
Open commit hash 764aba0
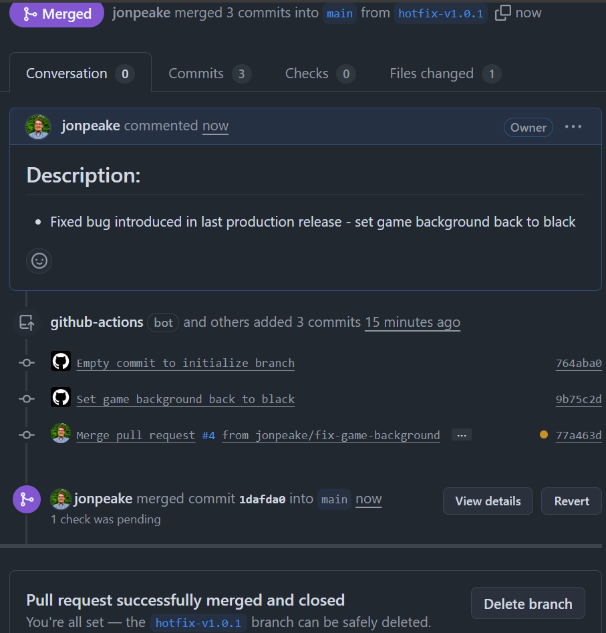point(579,364)
